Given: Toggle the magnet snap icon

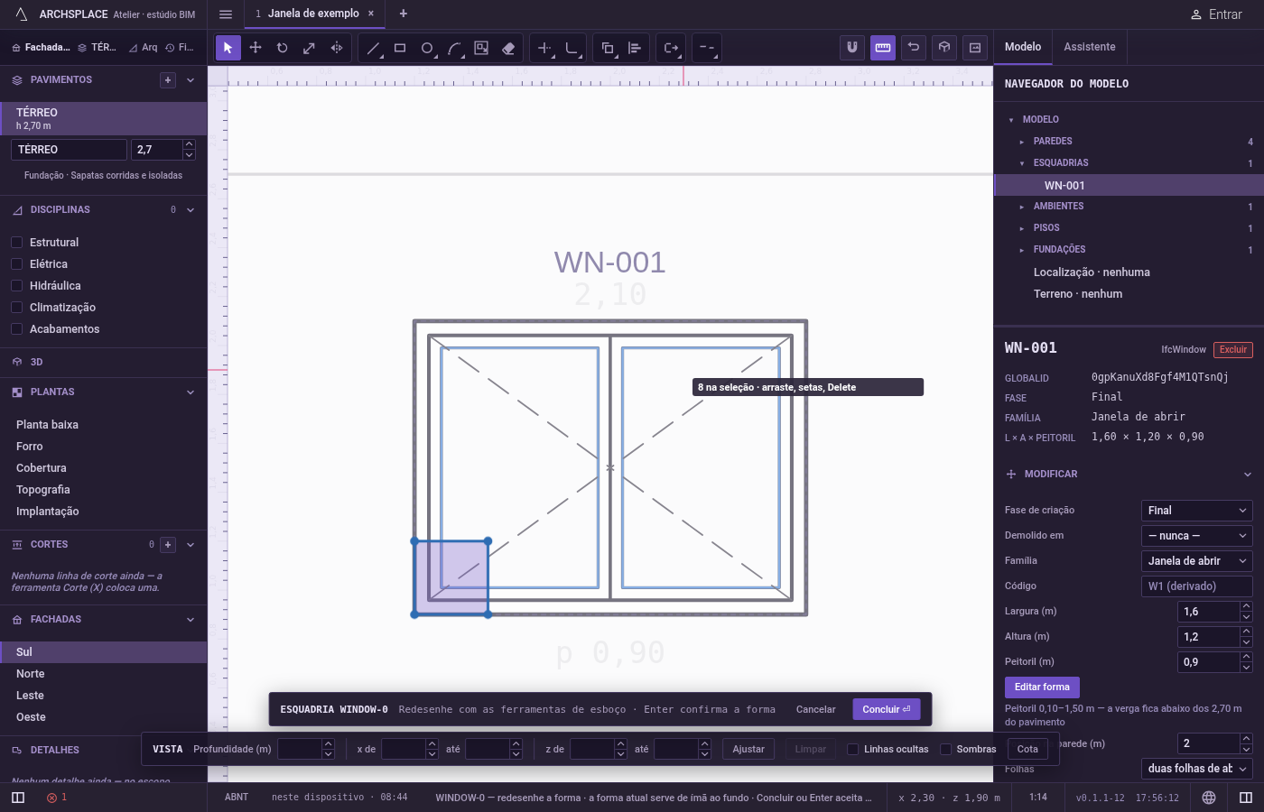Looking at the screenshot, I should (851, 48).
